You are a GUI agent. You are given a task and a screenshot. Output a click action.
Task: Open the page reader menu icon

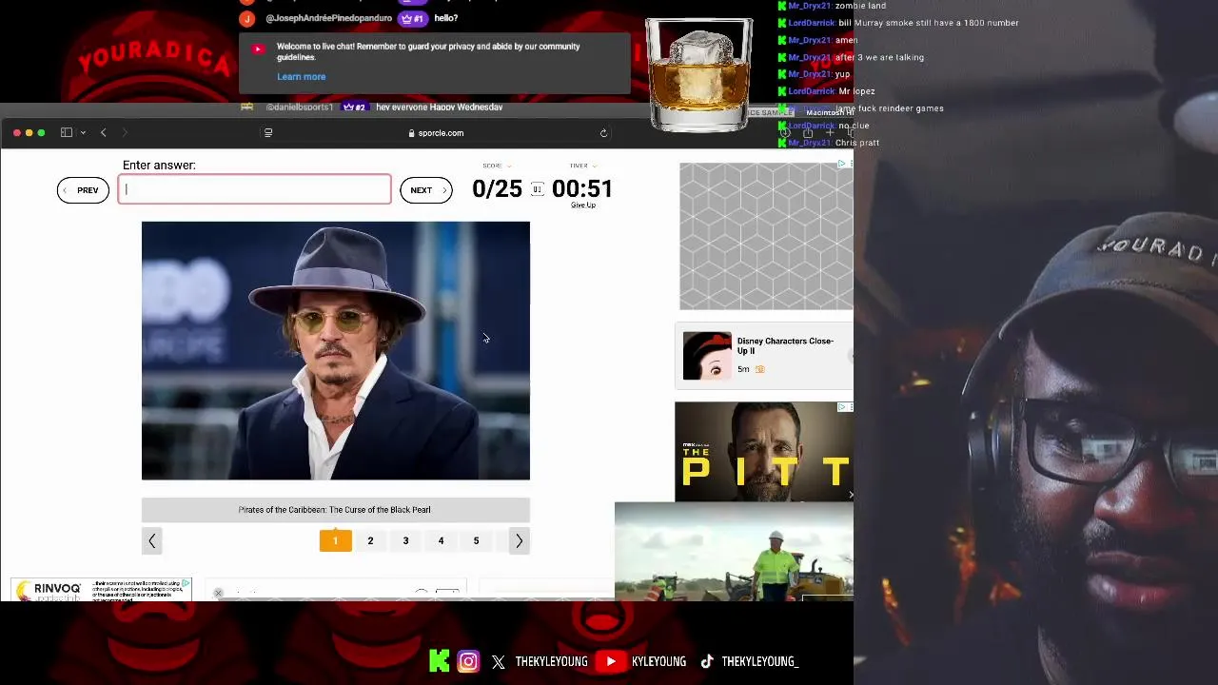click(x=268, y=133)
